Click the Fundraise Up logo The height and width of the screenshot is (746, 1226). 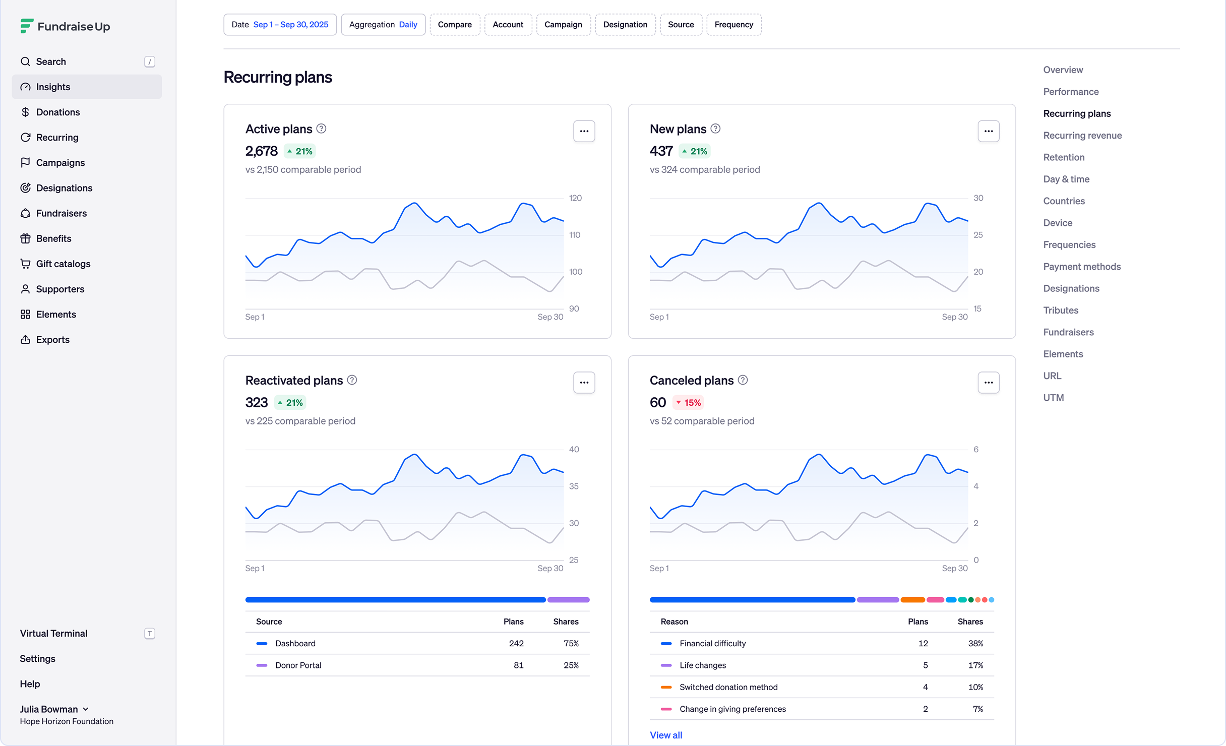[x=65, y=26]
